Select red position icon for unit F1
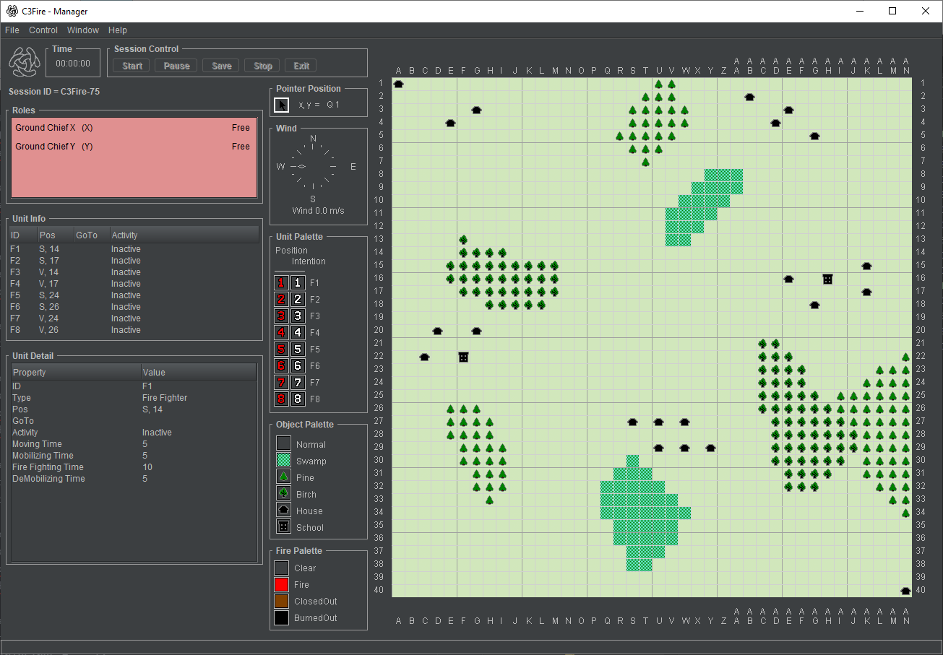Viewport: 943px width, 655px height. tap(282, 283)
